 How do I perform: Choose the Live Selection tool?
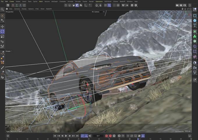tap(2, 16)
